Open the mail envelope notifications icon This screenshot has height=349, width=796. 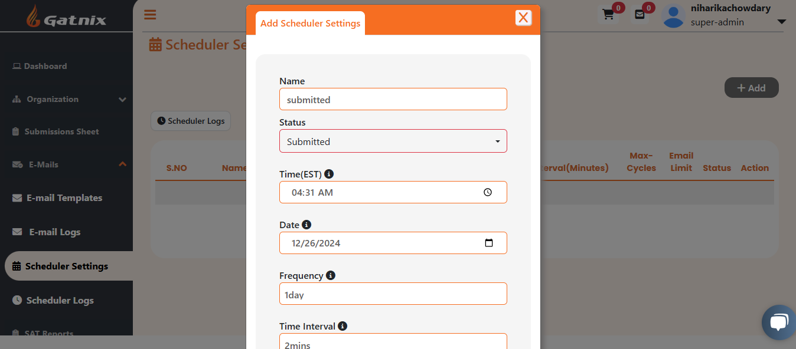[x=640, y=15]
